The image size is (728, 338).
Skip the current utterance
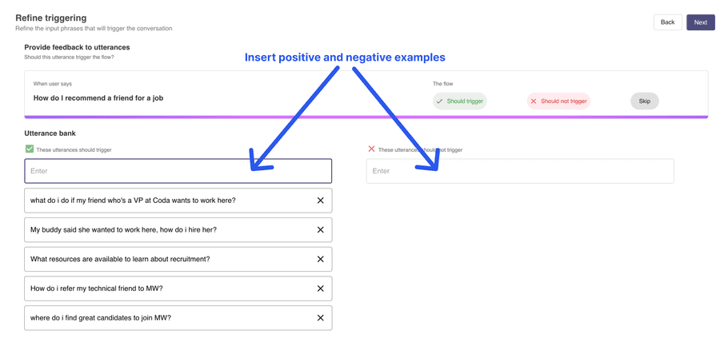645,101
